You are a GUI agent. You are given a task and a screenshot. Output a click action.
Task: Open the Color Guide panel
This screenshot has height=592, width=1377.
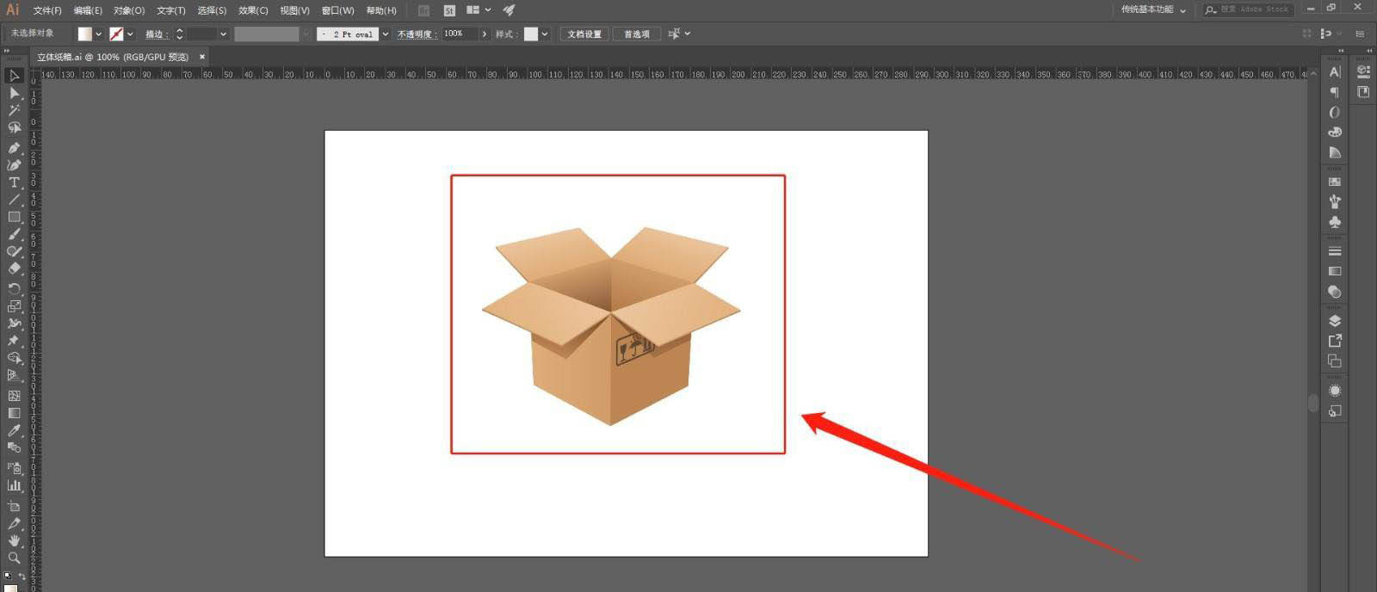click(x=1335, y=152)
